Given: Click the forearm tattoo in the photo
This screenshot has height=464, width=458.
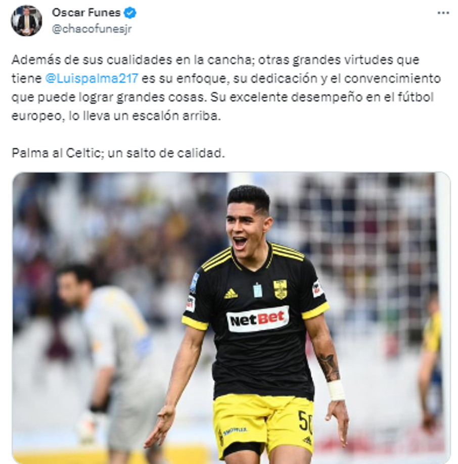Looking at the screenshot, I should click(329, 367).
